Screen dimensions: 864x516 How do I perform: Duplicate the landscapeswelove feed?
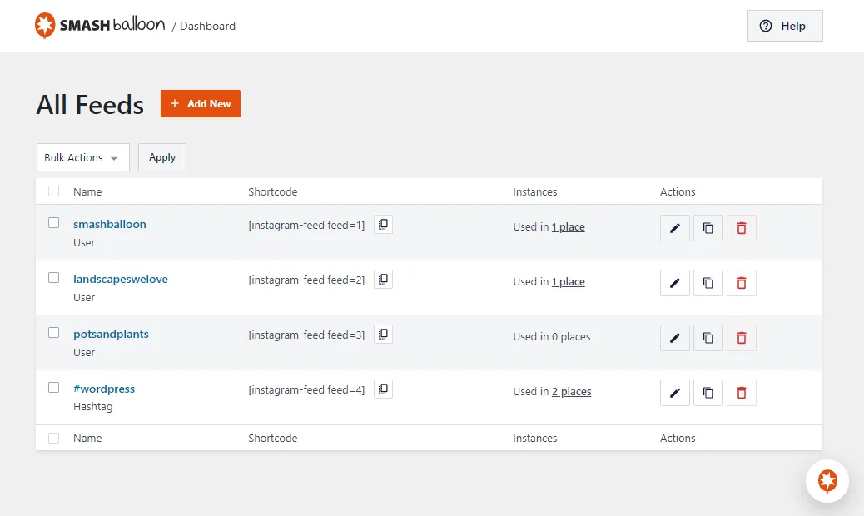click(x=708, y=283)
